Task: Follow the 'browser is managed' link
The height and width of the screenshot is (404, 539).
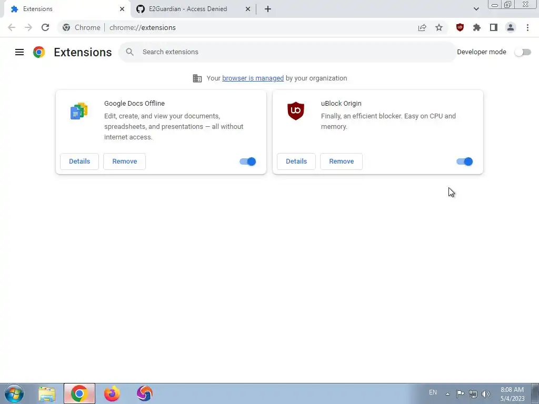Action: click(x=253, y=78)
